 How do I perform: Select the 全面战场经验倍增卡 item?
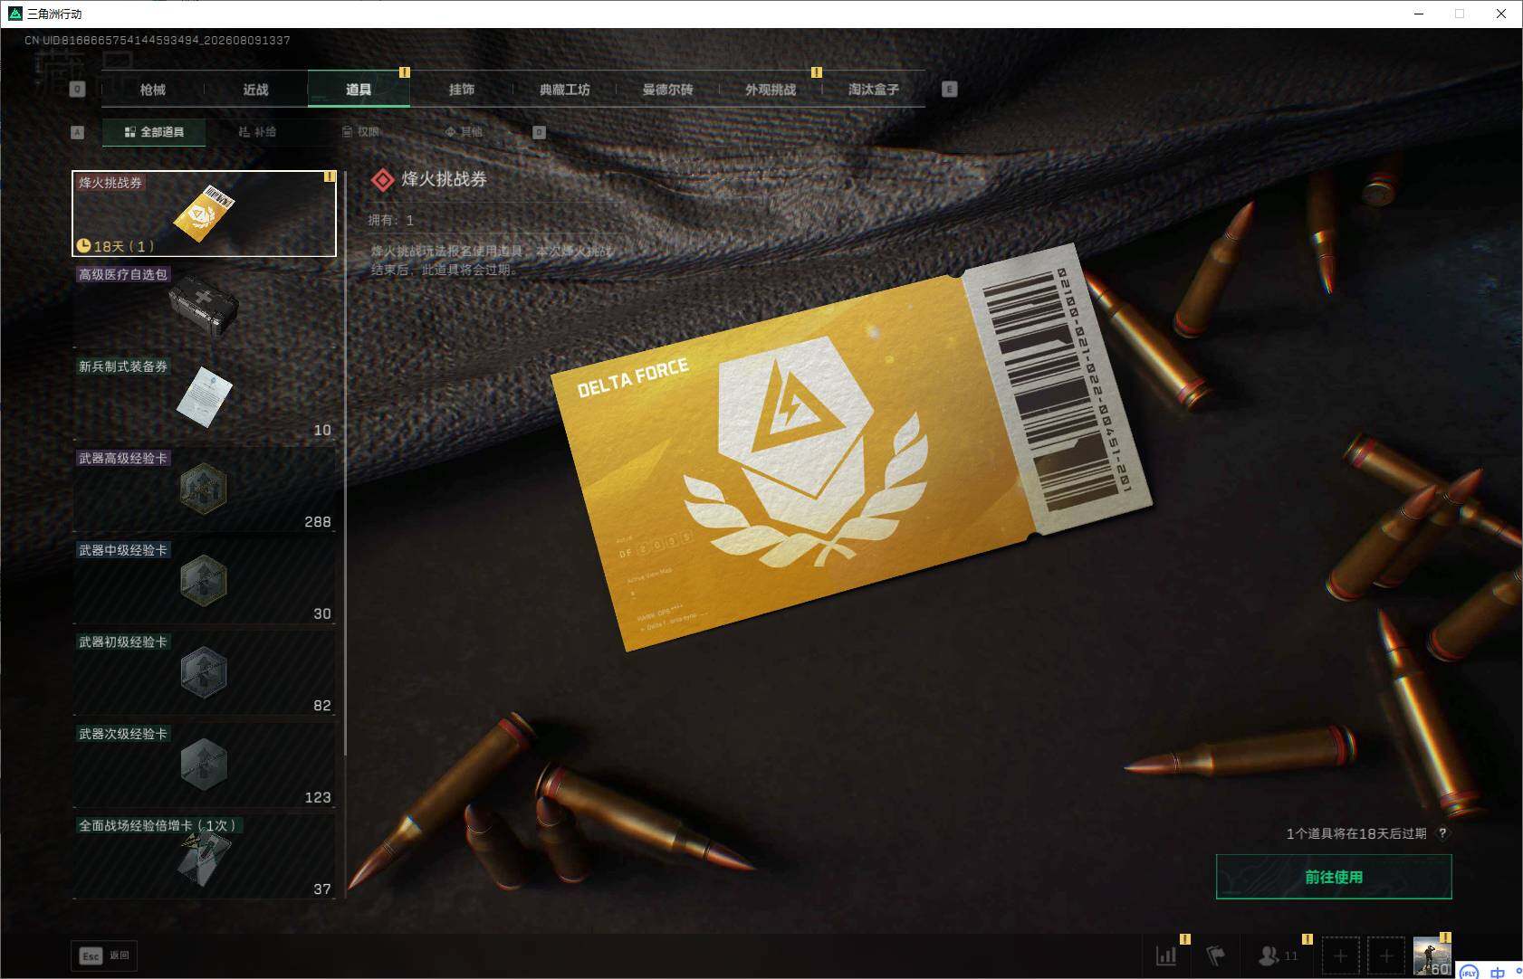204,856
